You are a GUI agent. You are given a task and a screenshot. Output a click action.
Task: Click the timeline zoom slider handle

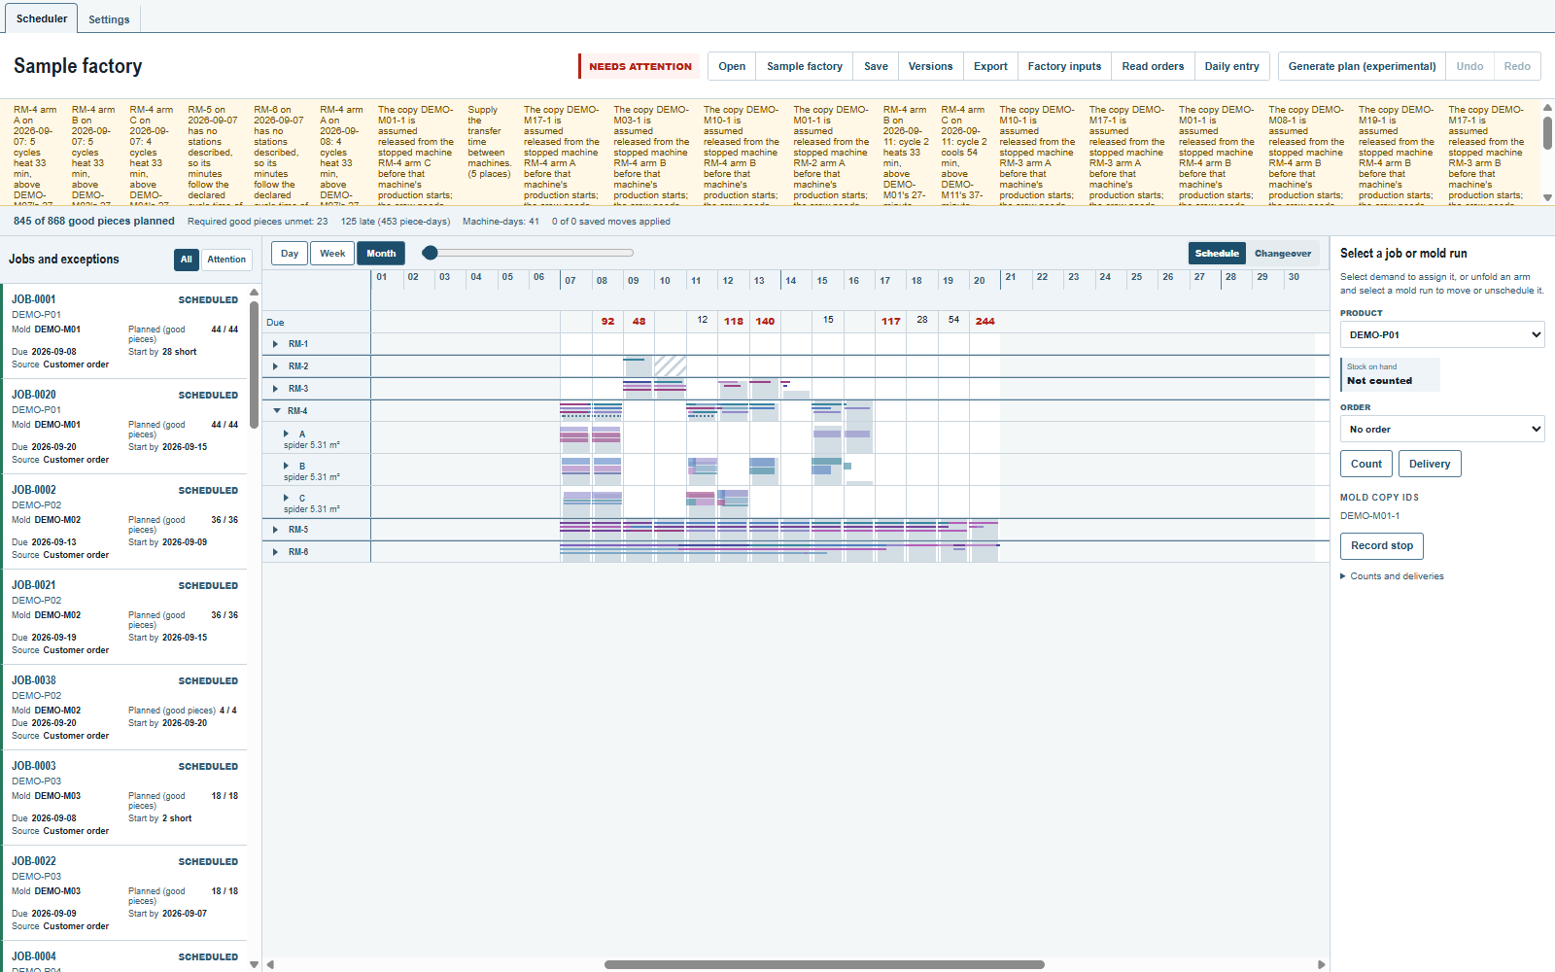[430, 253]
